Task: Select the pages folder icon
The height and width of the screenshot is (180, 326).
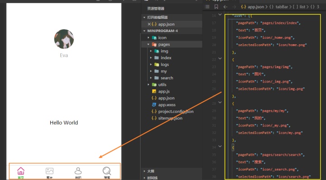Action: coord(154,44)
